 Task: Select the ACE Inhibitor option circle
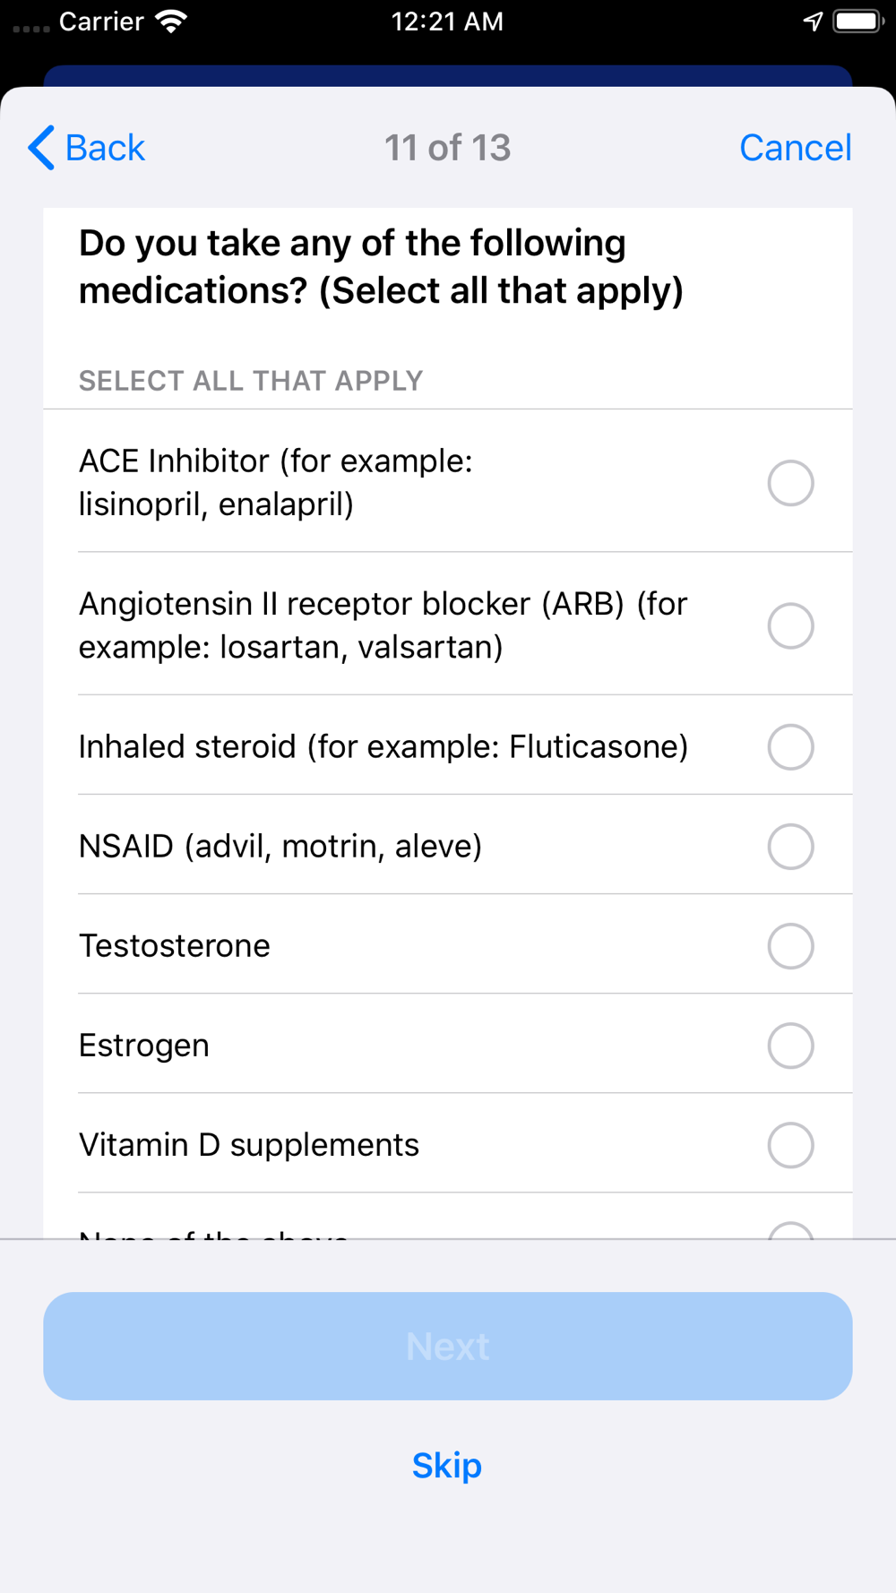click(790, 483)
